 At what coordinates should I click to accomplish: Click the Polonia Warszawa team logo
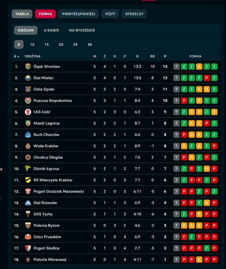28,260
